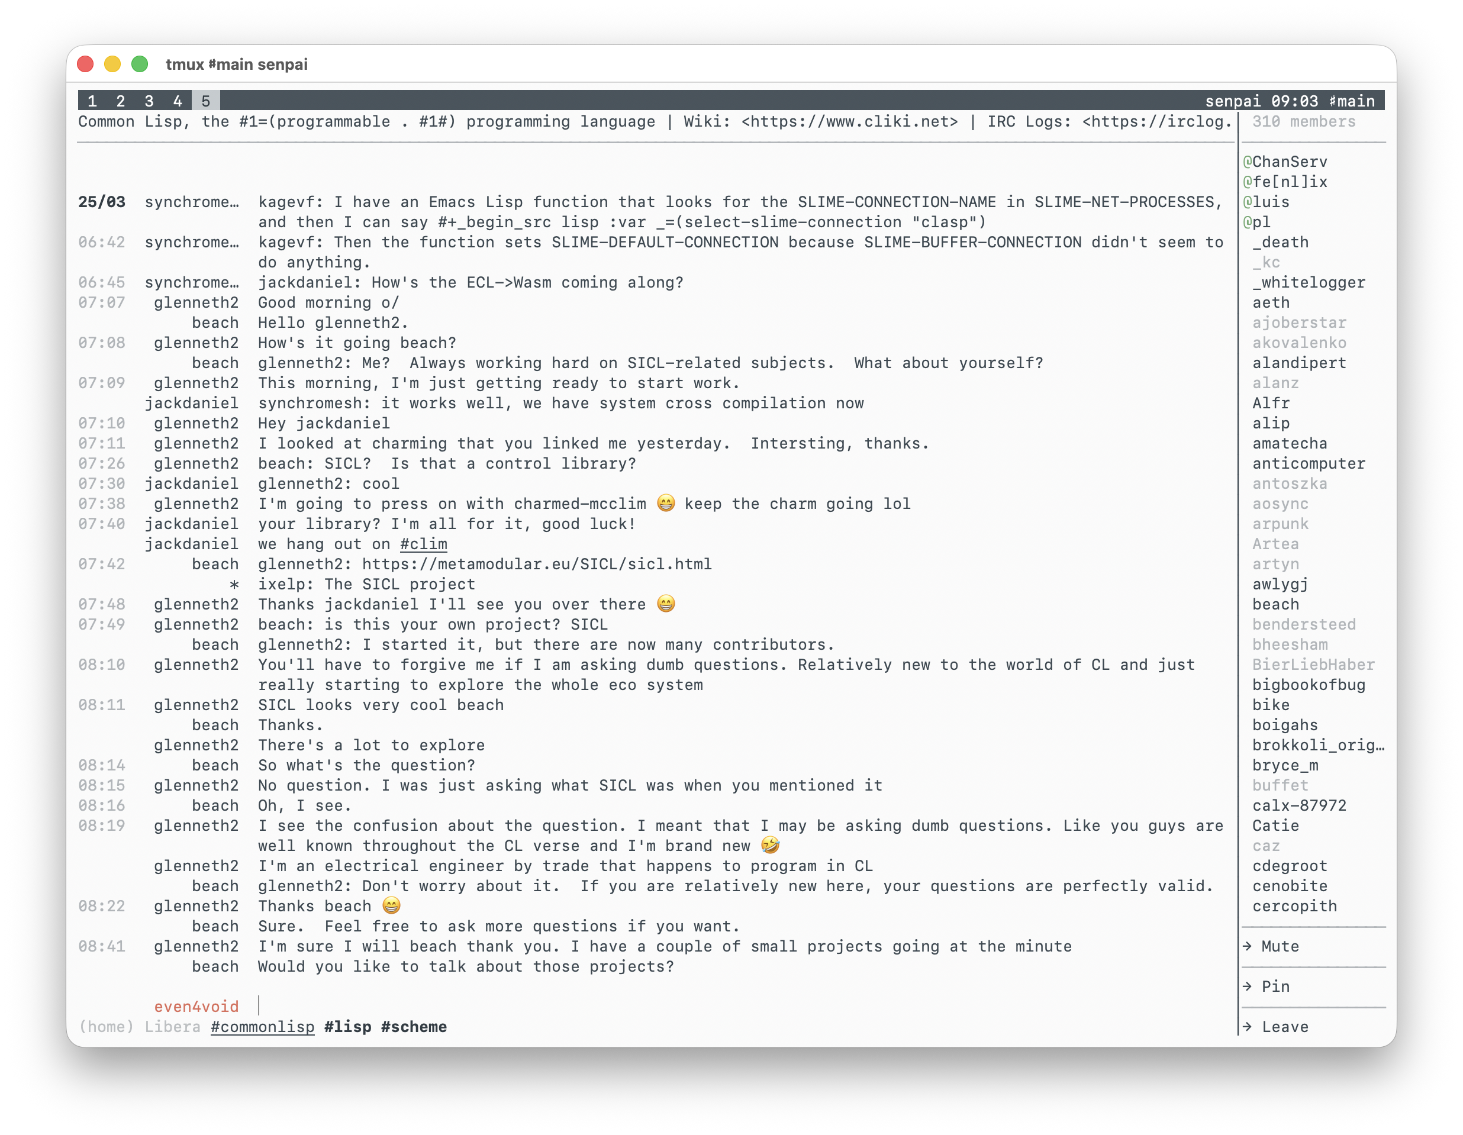The image size is (1463, 1135).
Task: Go to the (home) buffer
Action: (106, 1027)
